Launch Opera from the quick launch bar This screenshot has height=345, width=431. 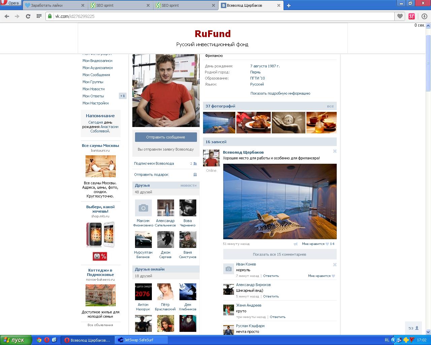tap(46, 340)
